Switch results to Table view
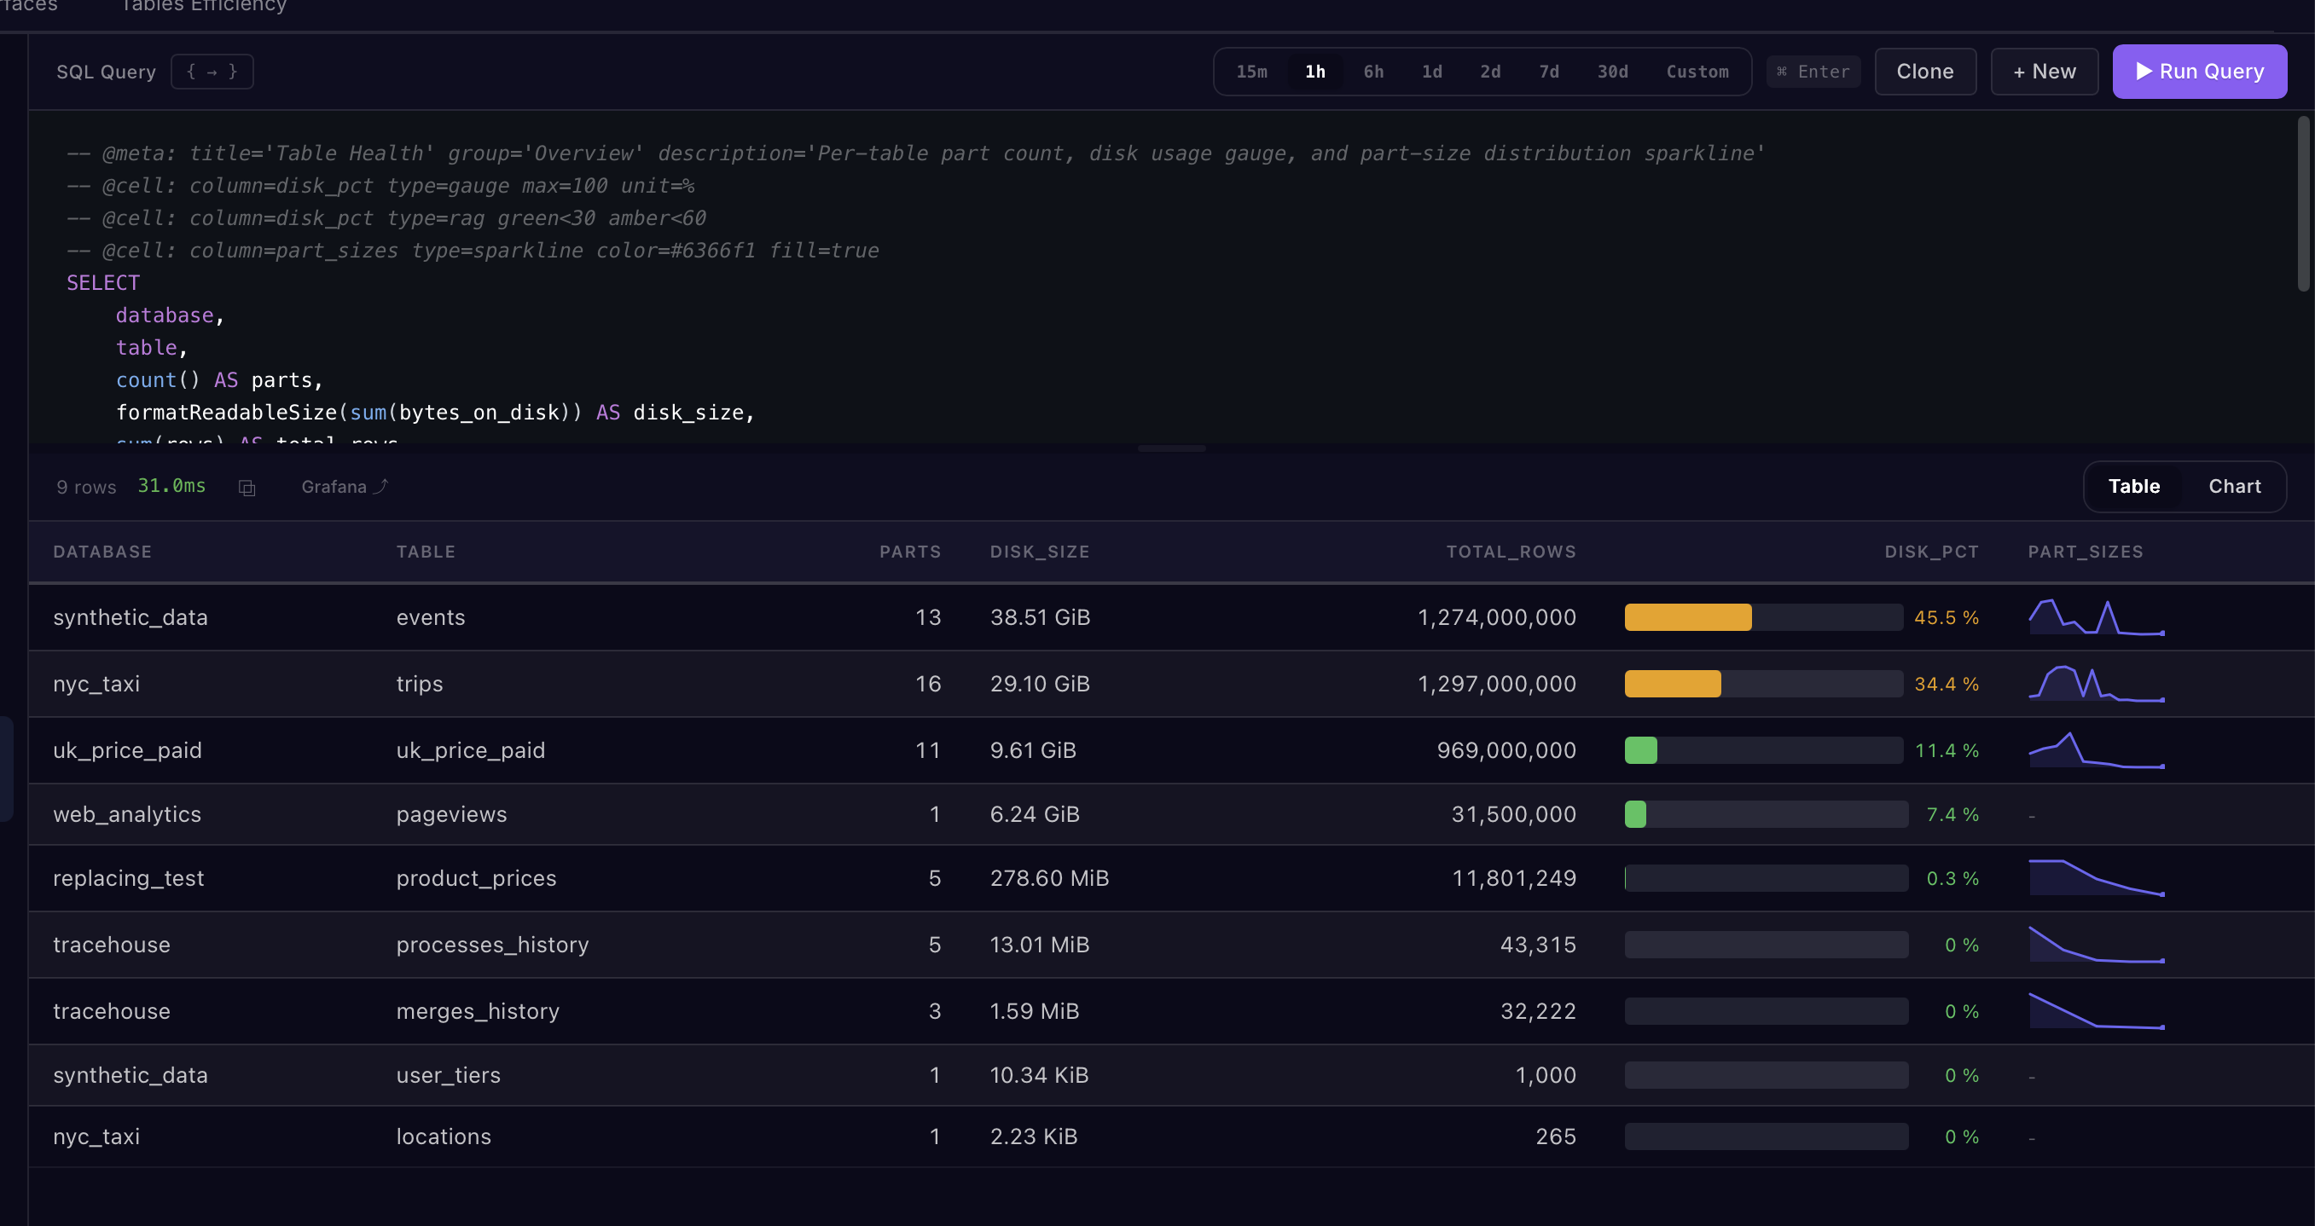This screenshot has height=1226, width=2315. pyautogui.click(x=2133, y=487)
